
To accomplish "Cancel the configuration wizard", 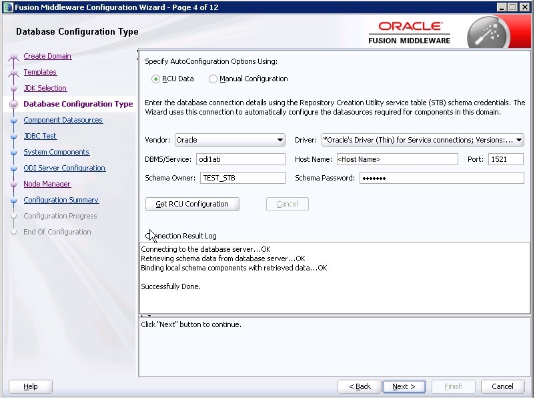I will click(x=502, y=386).
